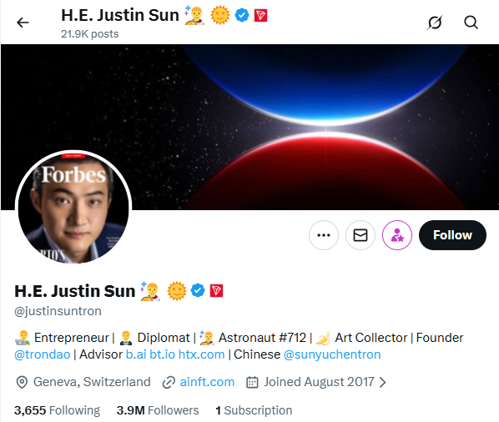
Task: Click the Grok slashed-circle icon in header
Action: [x=435, y=23]
